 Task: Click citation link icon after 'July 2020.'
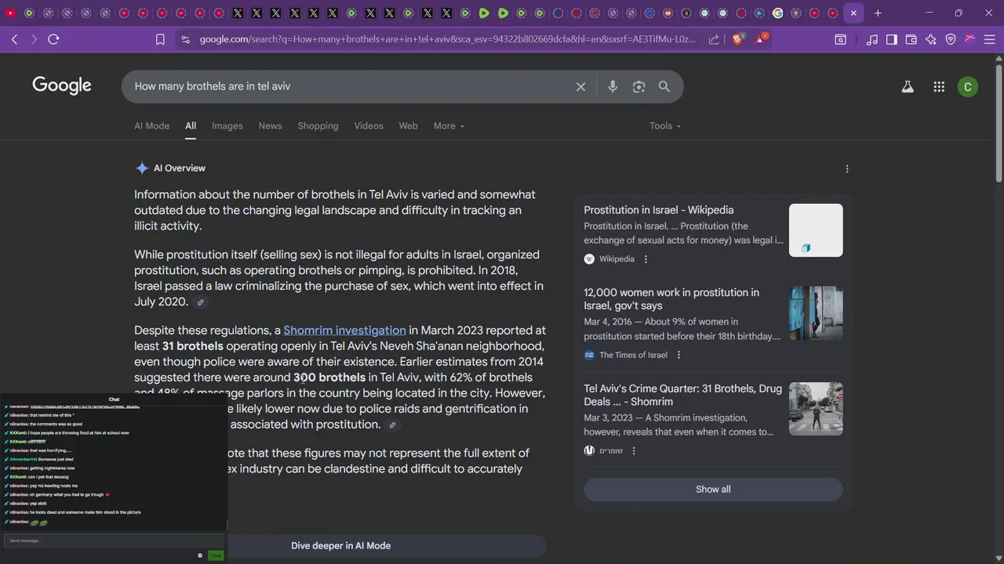tap(200, 302)
